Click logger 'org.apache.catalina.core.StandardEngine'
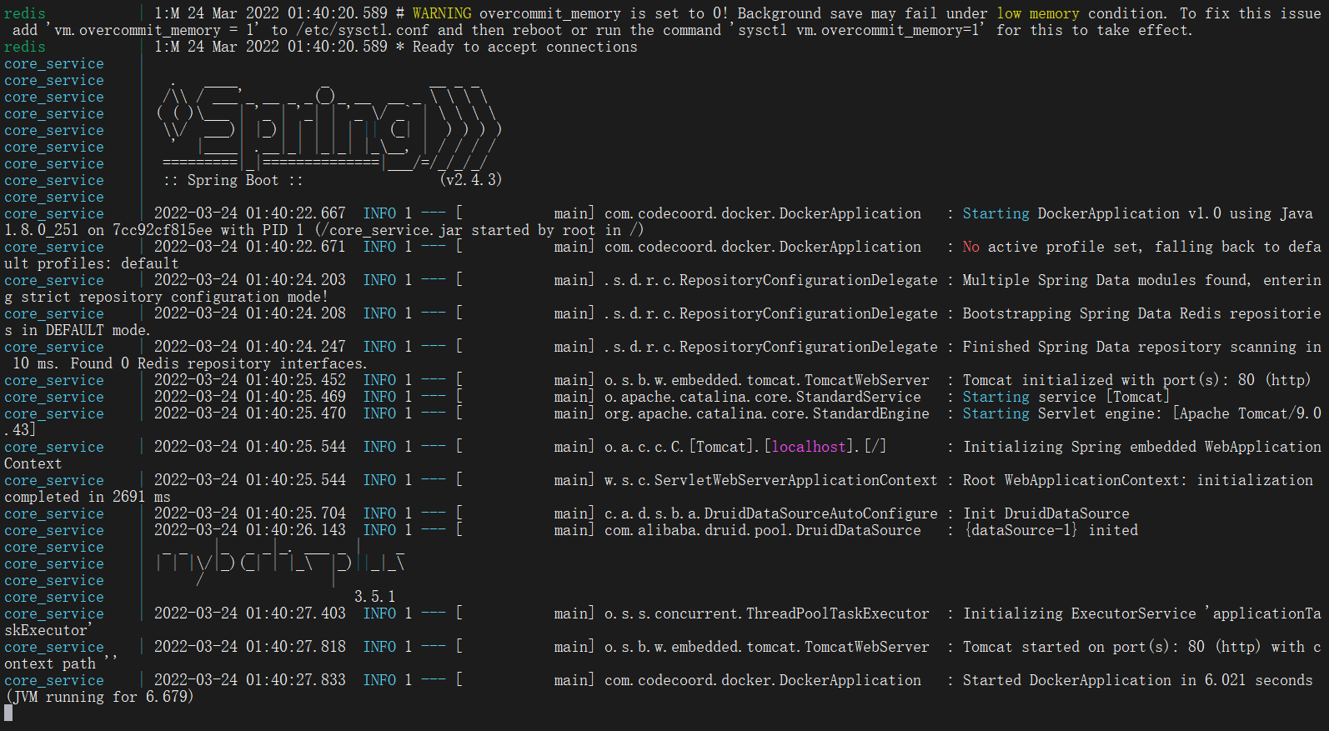The image size is (1329, 731). tap(767, 413)
